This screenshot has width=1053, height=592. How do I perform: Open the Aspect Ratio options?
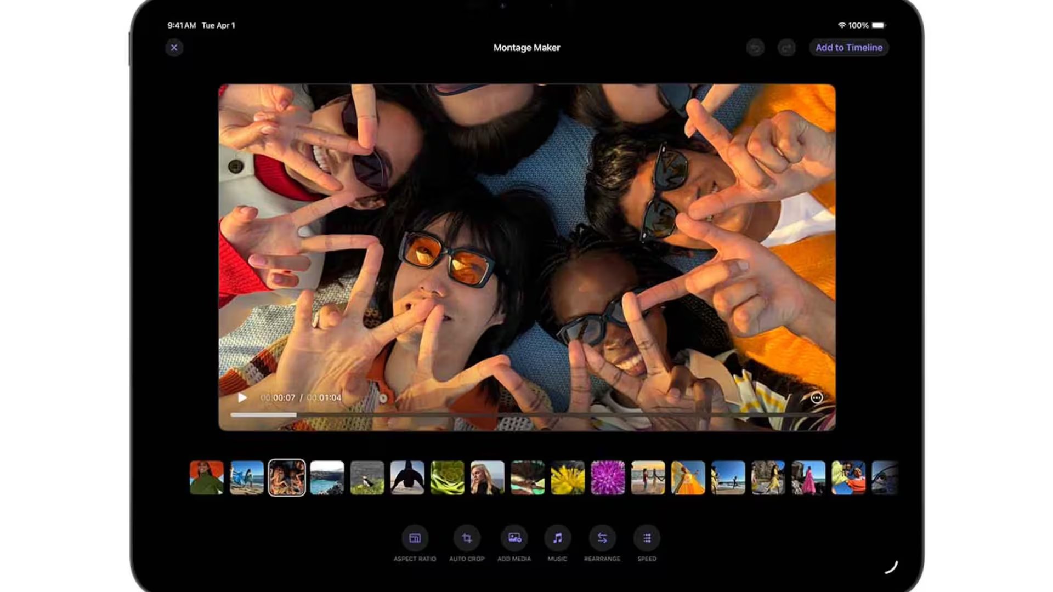point(415,538)
